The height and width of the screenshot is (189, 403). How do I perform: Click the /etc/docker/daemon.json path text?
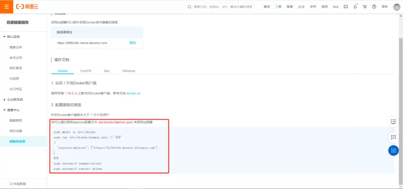[115, 122]
